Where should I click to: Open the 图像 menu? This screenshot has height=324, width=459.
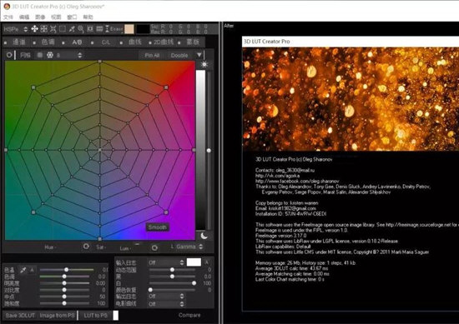40,17
